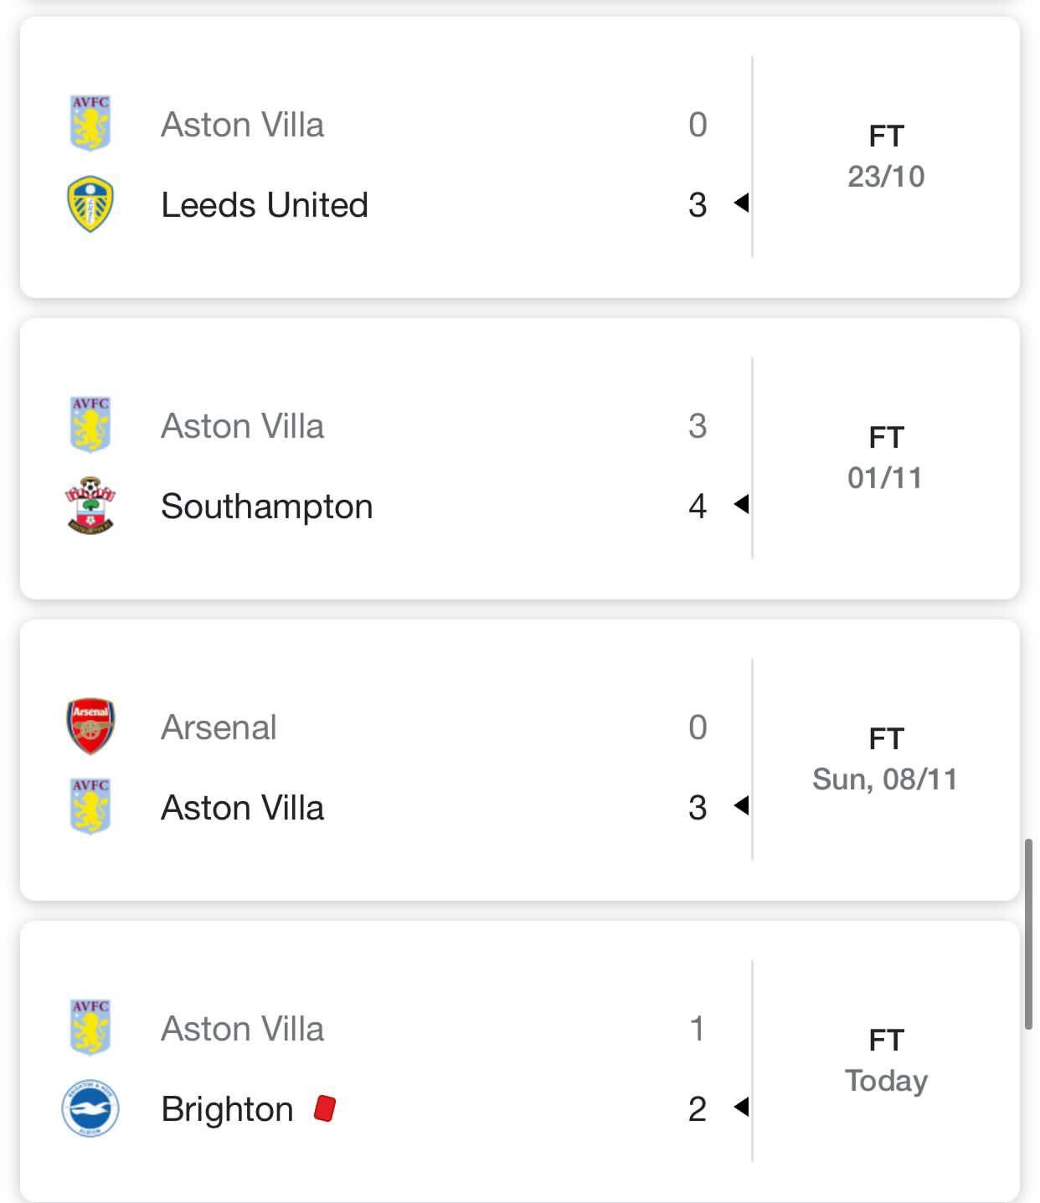Click Brighton's red card indicator
Viewport: 1040px width, 1203px height.
[x=324, y=1108]
